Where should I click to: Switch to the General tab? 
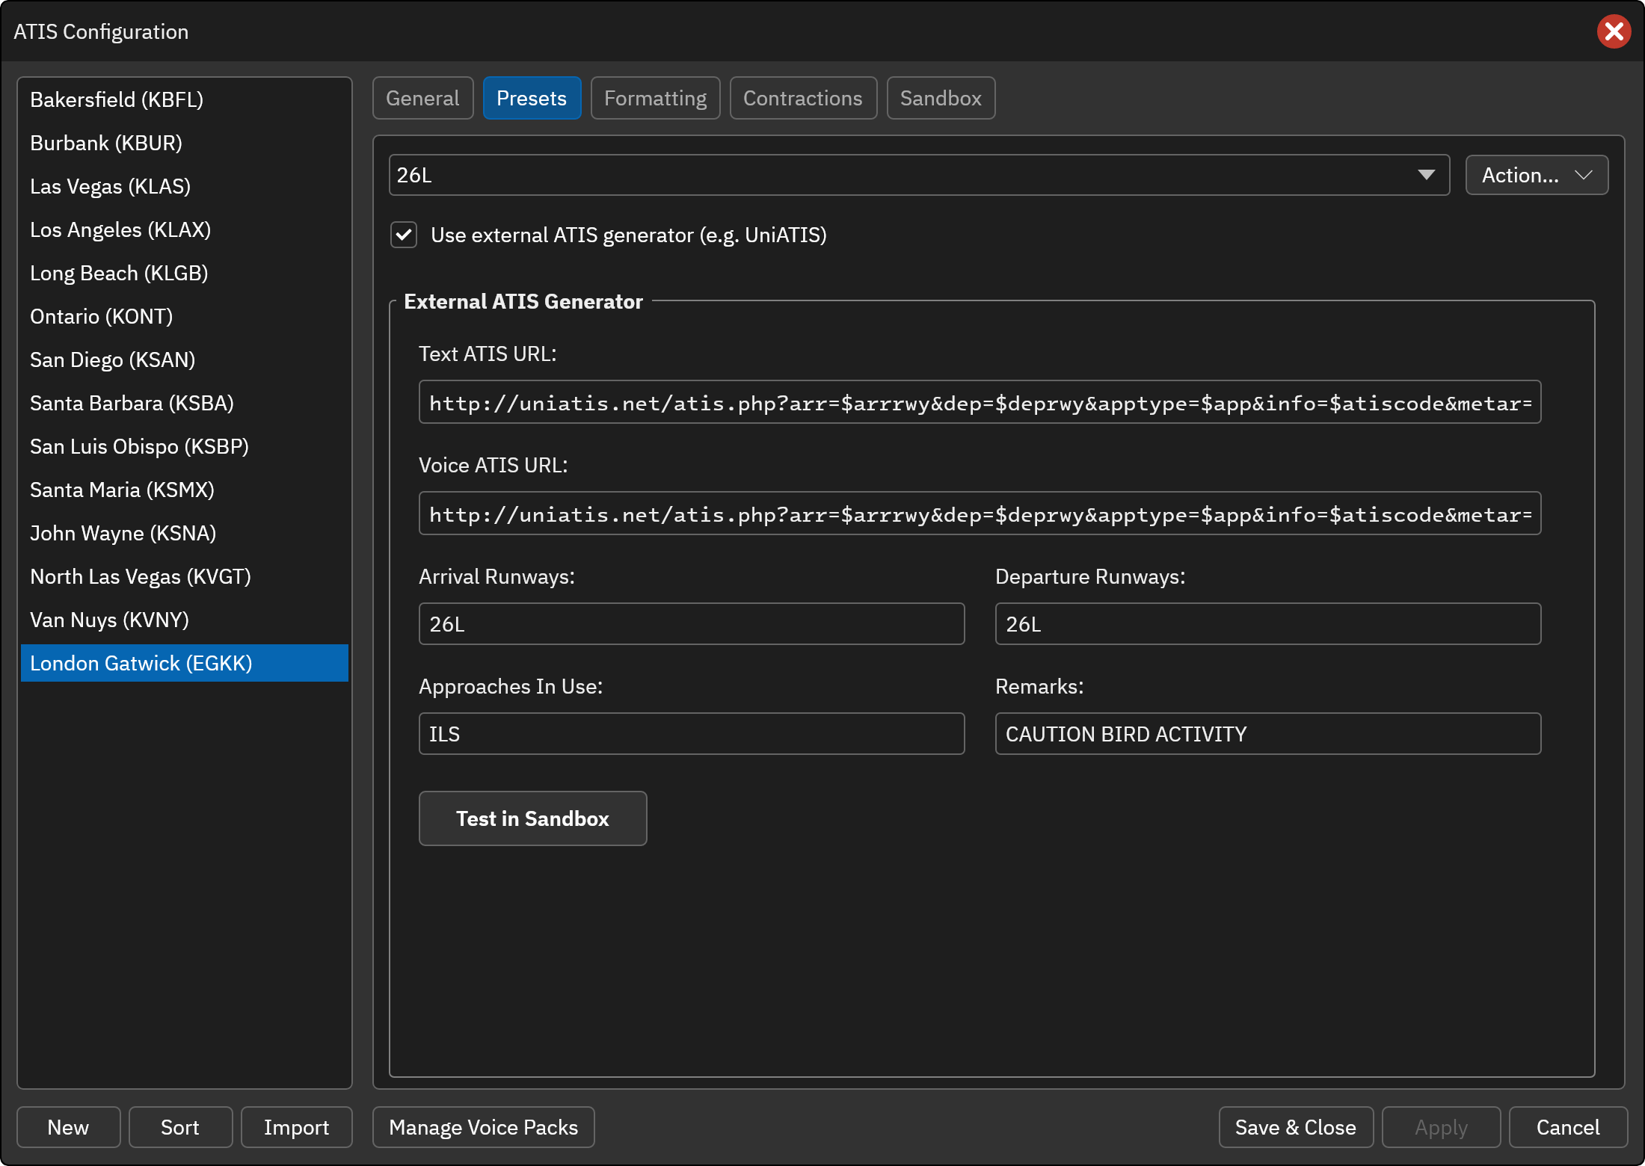422,98
